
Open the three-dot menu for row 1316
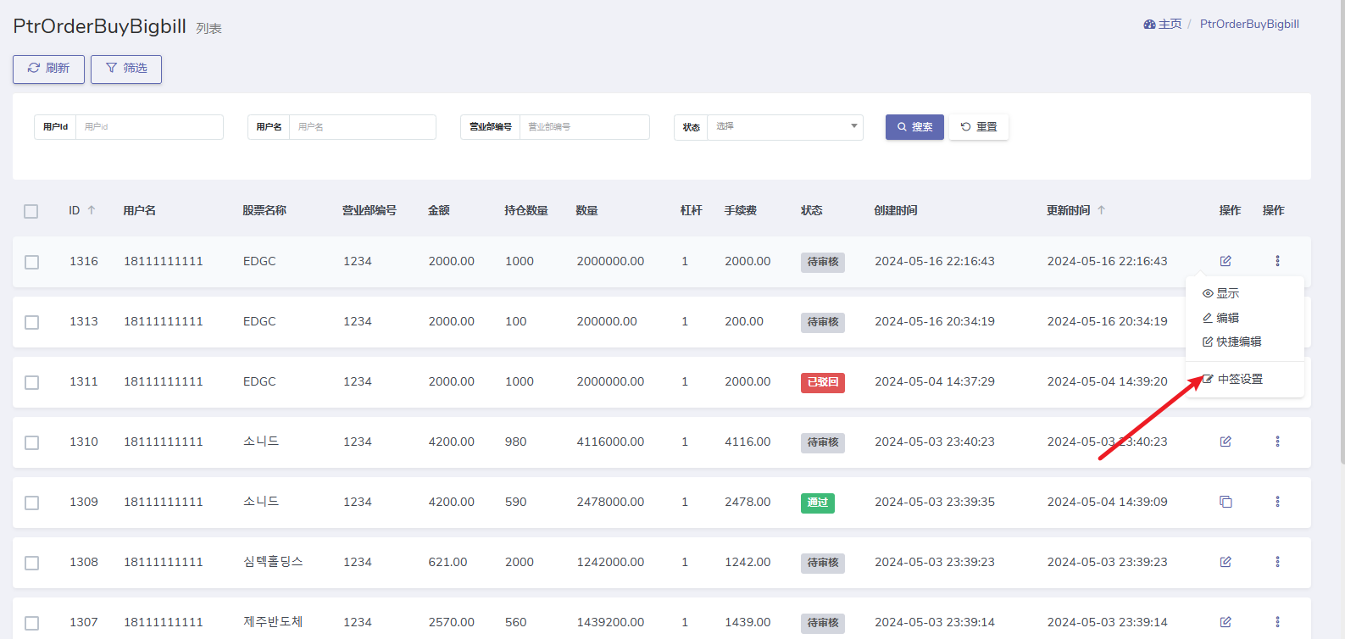1277,261
